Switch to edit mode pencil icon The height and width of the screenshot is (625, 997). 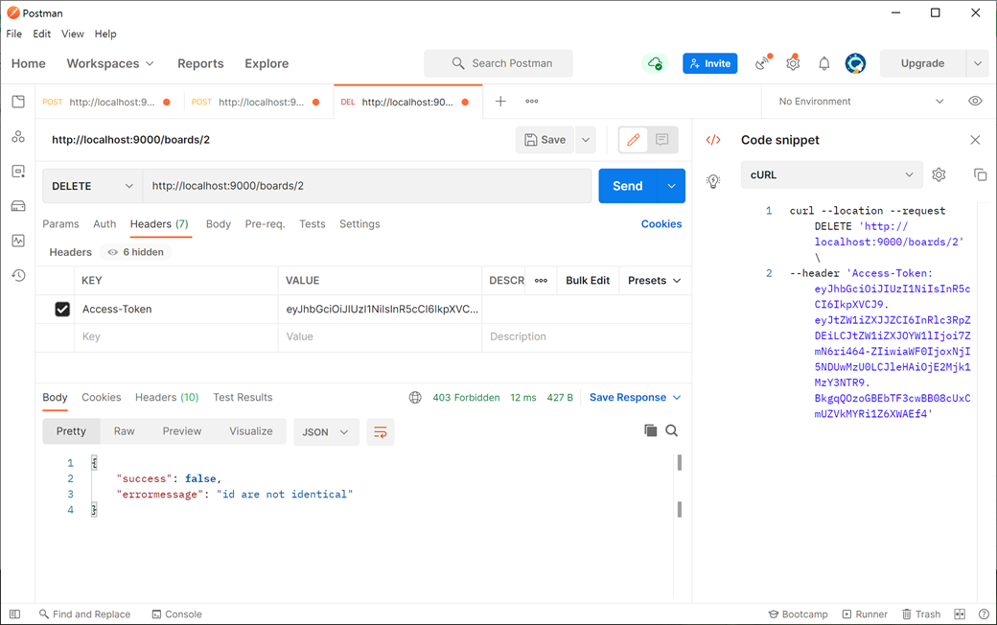pyautogui.click(x=634, y=140)
